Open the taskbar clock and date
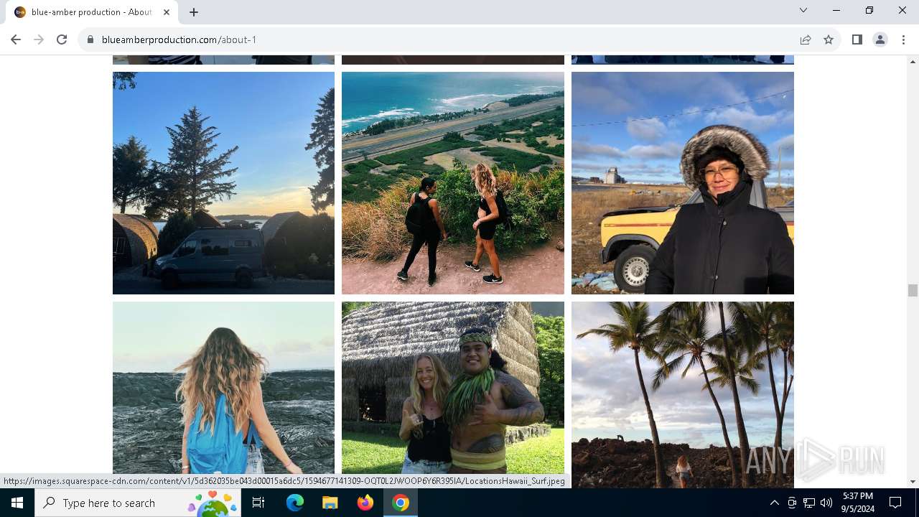Screen dimensions: 919x517 pyautogui.click(x=857, y=503)
